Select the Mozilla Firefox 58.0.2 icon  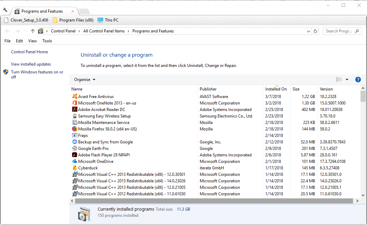click(75, 129)
